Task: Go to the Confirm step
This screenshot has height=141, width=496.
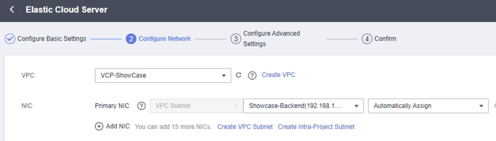Action: tap(385, 39)
